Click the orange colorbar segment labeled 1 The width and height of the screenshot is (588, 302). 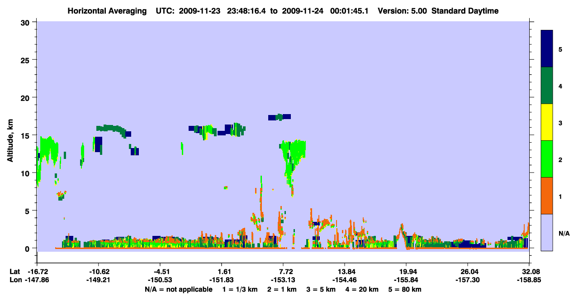click(x=547, y=196)
